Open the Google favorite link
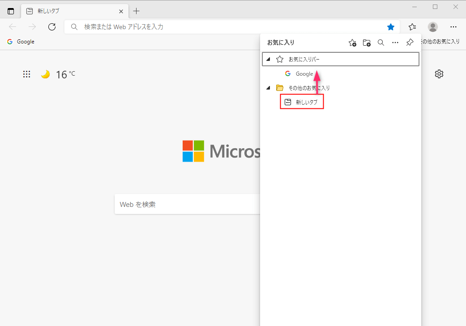Image resolution: width=466 pixels, height=326 pixels. click(304, 73)
